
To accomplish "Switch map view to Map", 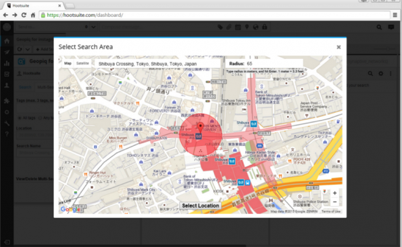I will coord(67,64).
